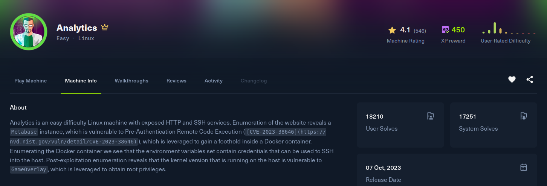Click the Release Date calendar icon

coord(523,167)
